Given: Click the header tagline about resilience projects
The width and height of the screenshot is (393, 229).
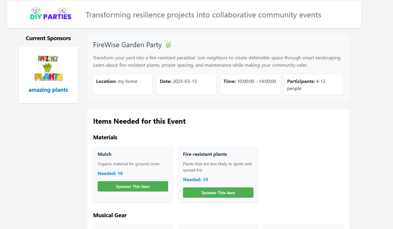Looking at the screenshot, I should click(203, 15).
